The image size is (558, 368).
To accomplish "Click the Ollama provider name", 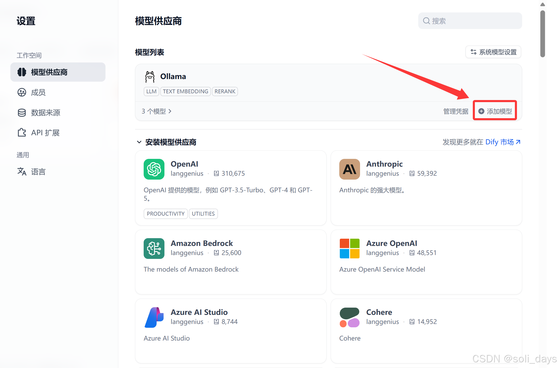I will [x=173, y=76].
